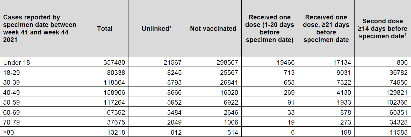This screenshot has height=137, width=411.
Task: Select the unlinked value 8793
Action: [174, 82]
